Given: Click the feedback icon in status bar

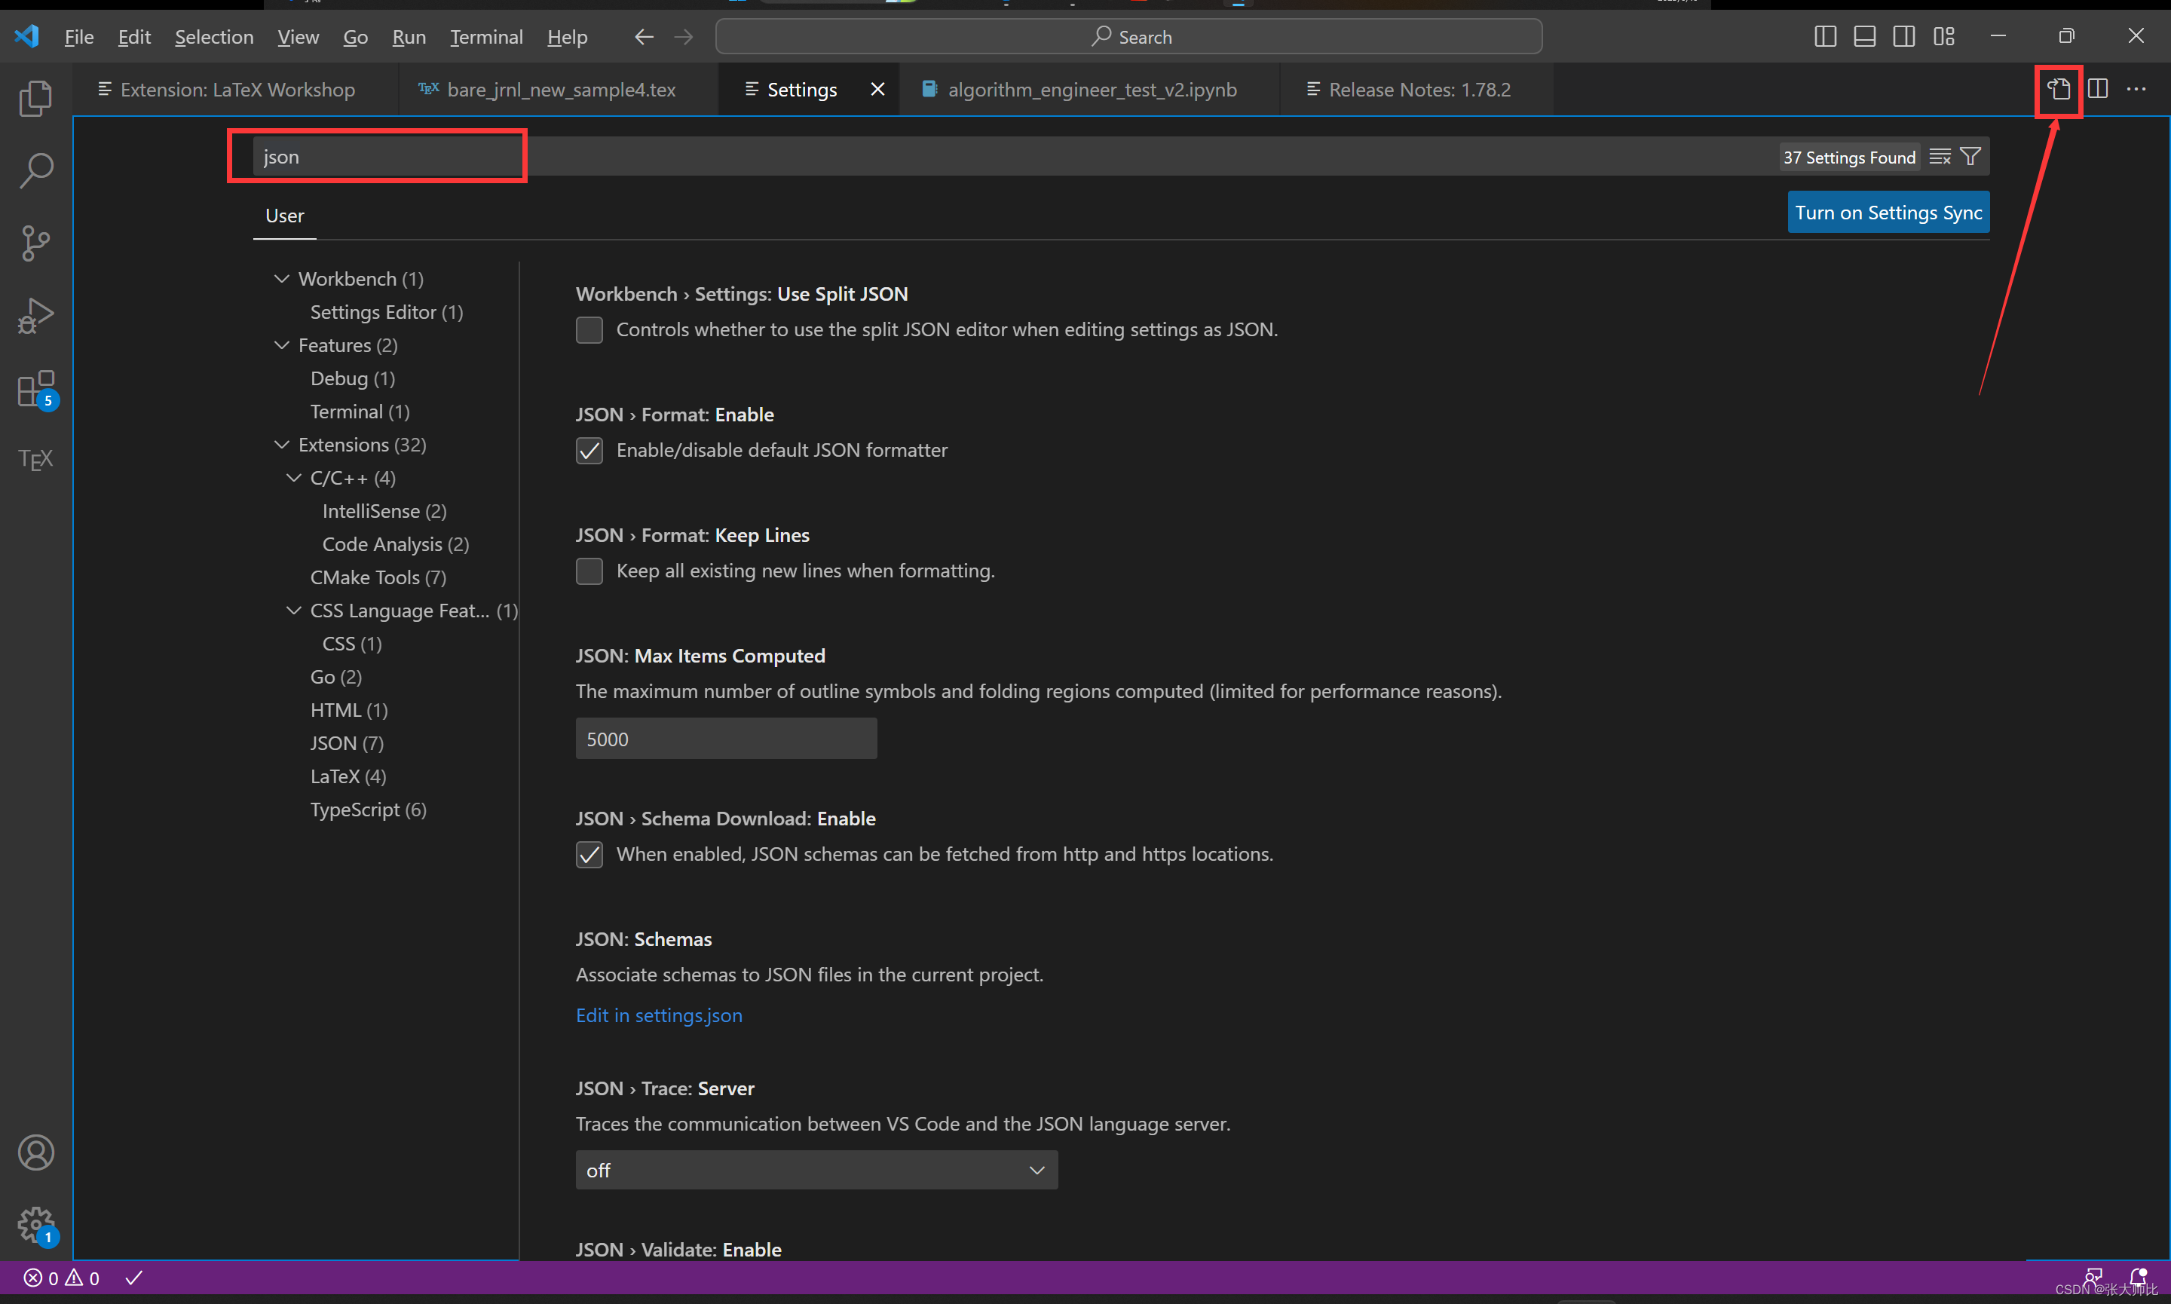Looking at the screenshot, I should click(x=2093, y=1278).
